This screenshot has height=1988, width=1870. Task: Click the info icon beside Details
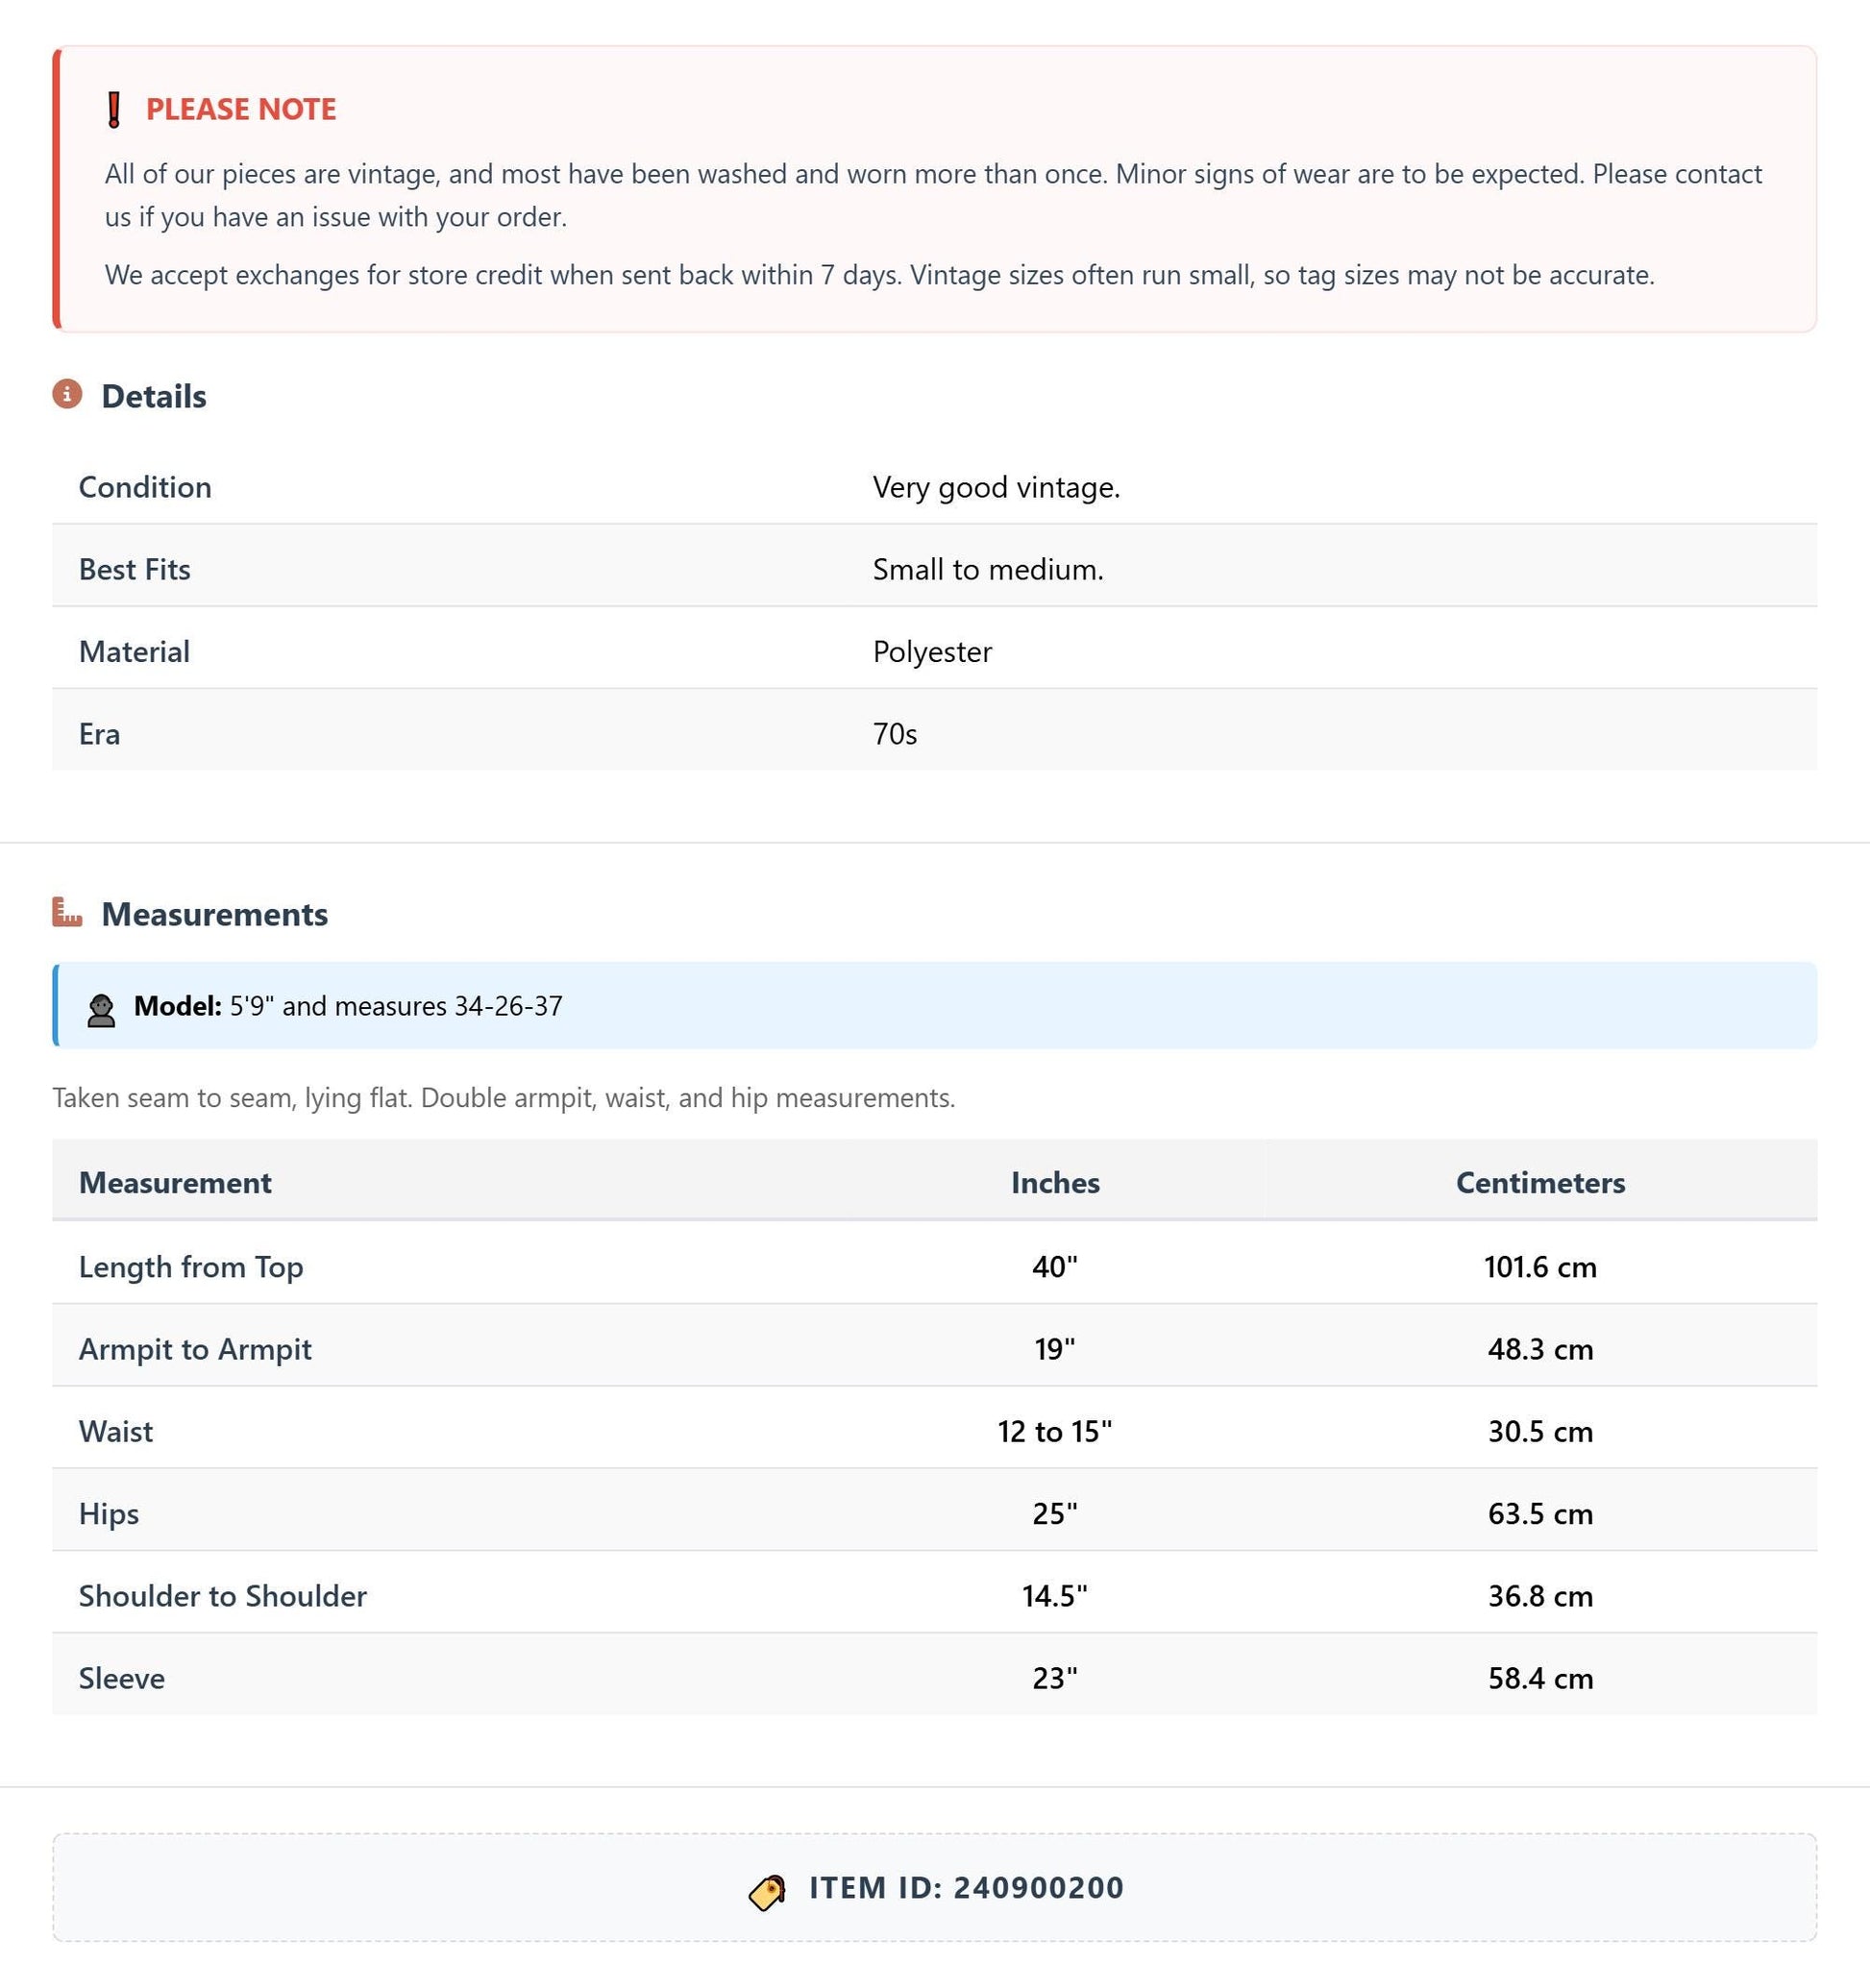[67, 394]
